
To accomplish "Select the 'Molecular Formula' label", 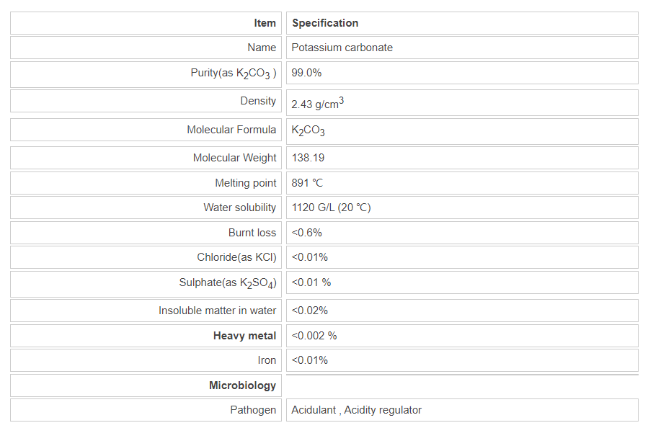I will [231, 130].
